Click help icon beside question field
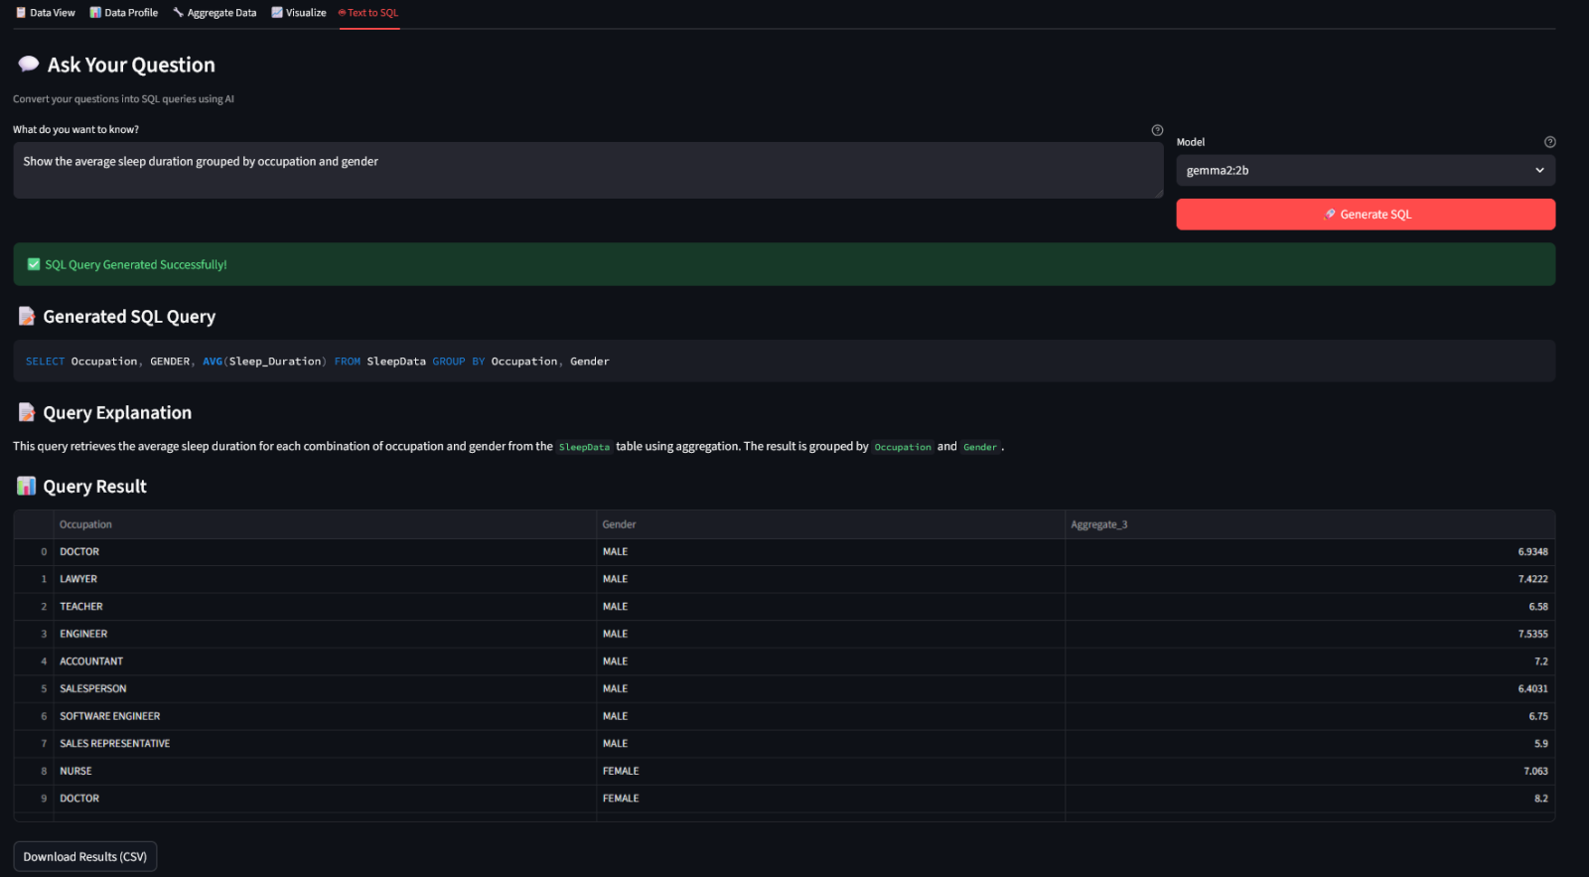 tap(1157, 130)
